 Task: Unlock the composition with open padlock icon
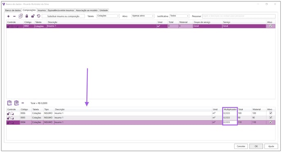[33, 16]
